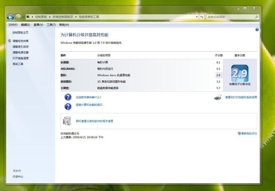The width and height of the screenshot is (275, 191).
Task: Open 调整电源设置 sidebar link
Action: [x=21, y=52]
